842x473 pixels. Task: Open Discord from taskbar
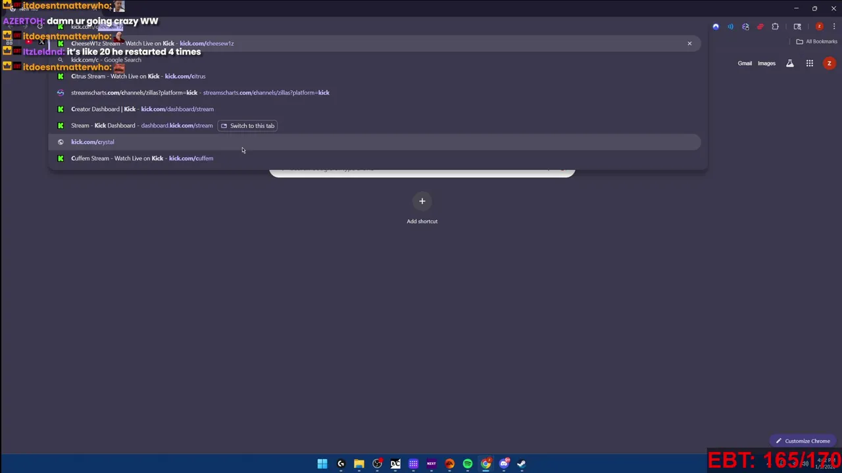pyautogui.click(x=504, y=464)
